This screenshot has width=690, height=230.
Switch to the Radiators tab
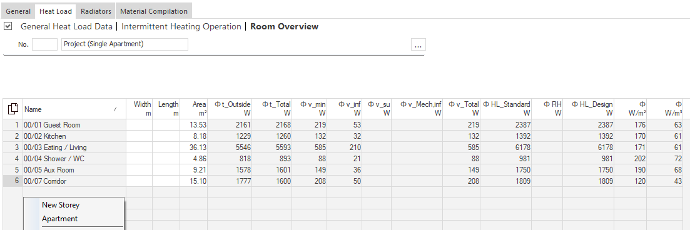point(96,11)
